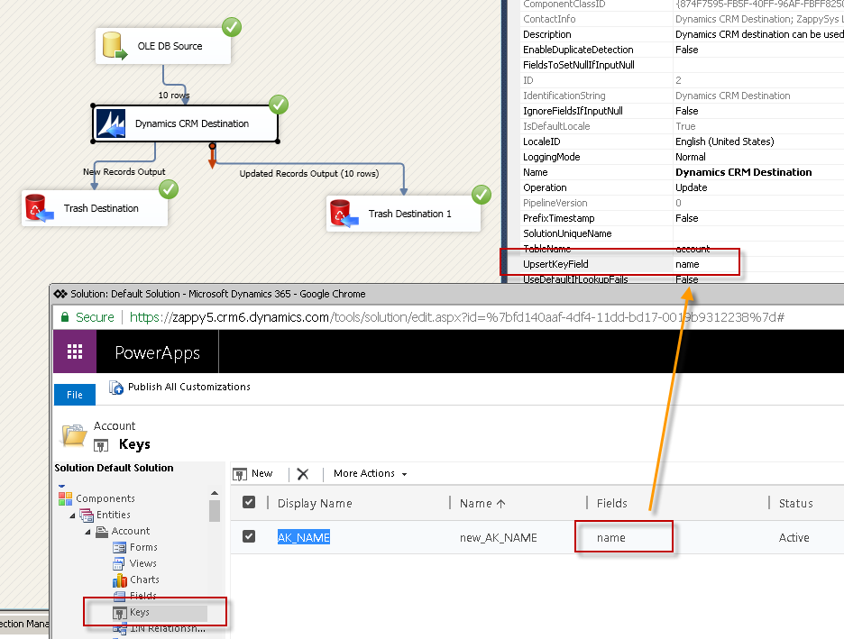Click green checkmark on Trash Destination 1
Screen dimensions: 844x639
point(482,195)
